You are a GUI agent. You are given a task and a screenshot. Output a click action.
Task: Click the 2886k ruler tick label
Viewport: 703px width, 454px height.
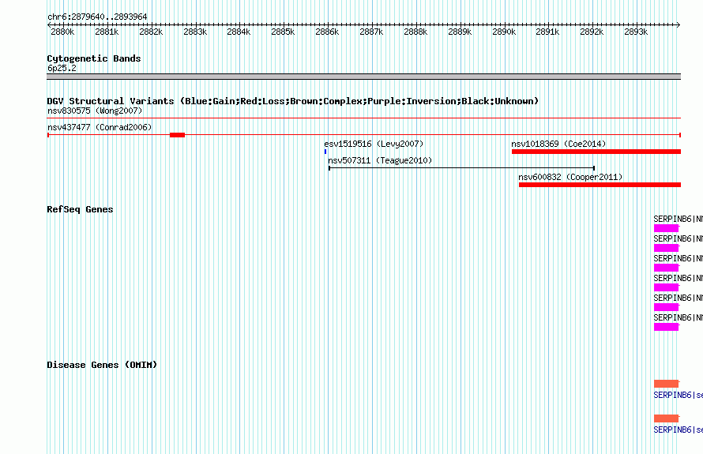click(327, 32)
